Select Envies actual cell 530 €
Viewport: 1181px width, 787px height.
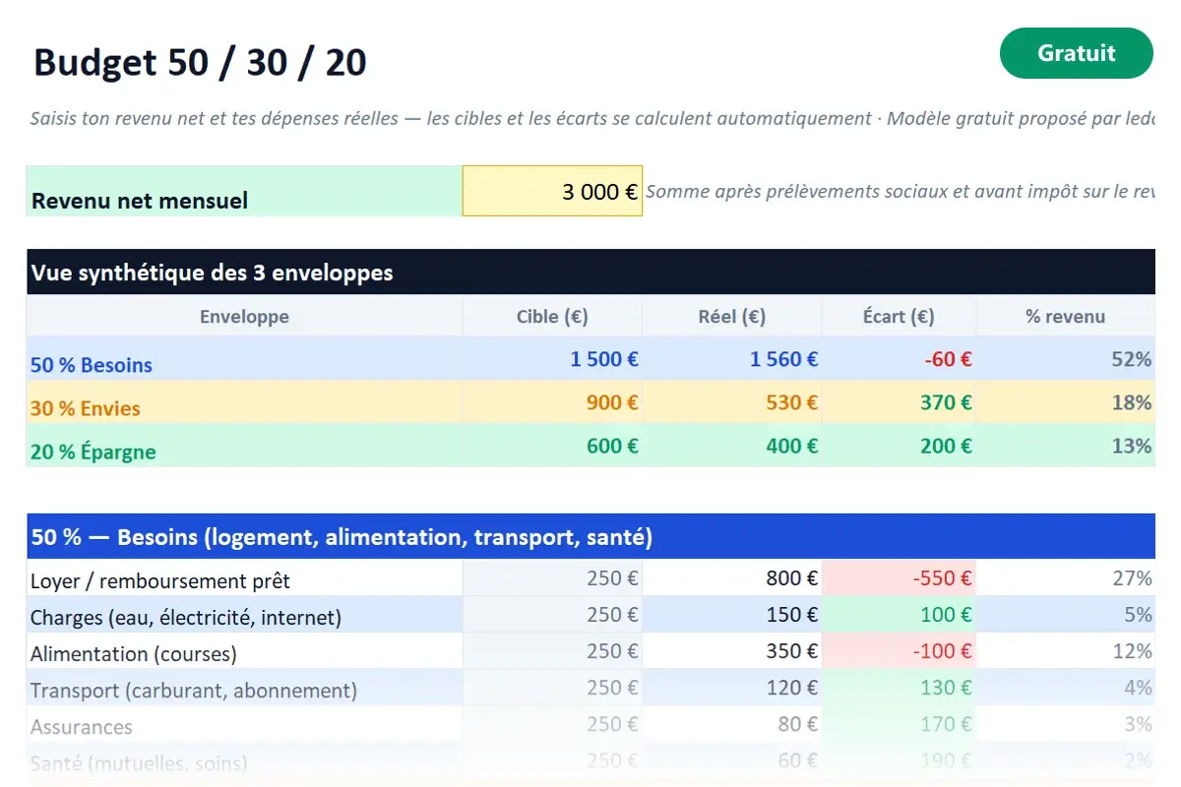(732, 402)
